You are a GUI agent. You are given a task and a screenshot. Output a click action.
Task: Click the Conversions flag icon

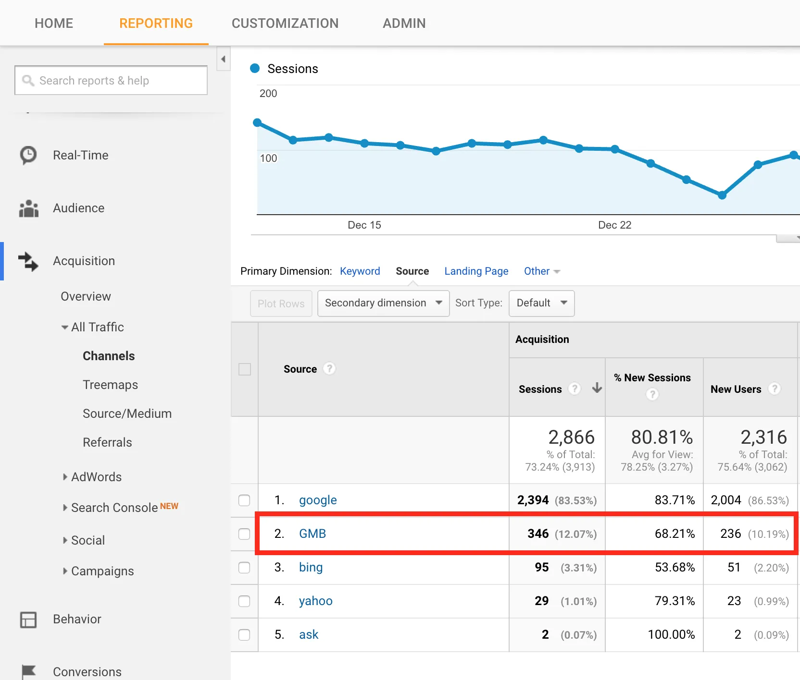point(28,671)
